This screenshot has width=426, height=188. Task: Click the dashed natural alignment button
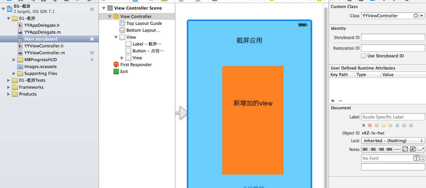pos(397,149)
